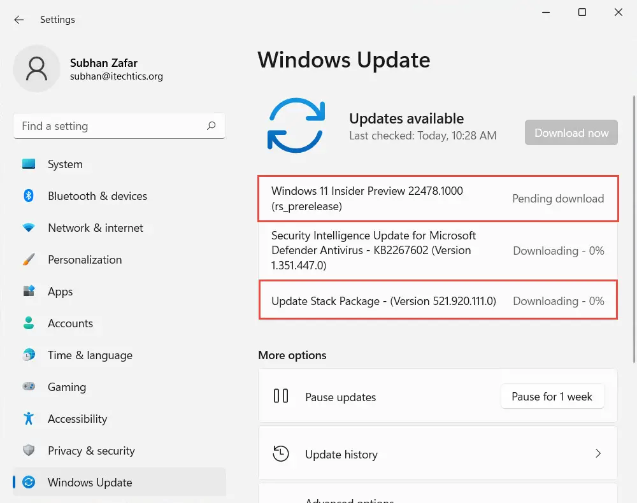This screenshot has width=637, height=503.
Task: Open the user profile avatar picture
Action: [x=36, y=69]
